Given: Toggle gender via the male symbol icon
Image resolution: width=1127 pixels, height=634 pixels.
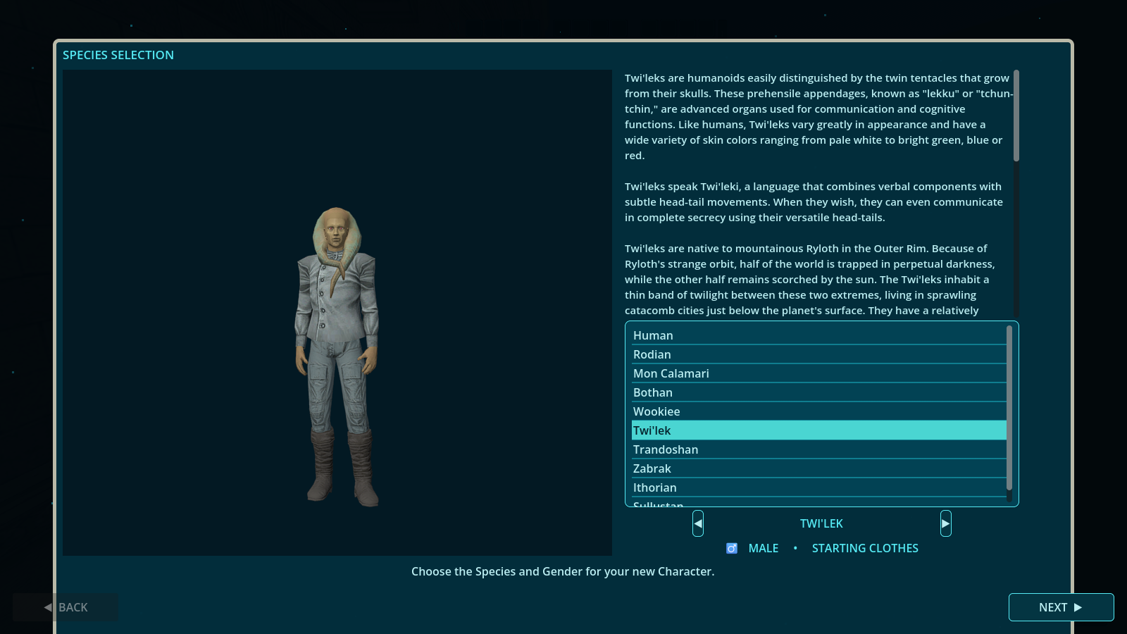Looking at the screenshot, I should tap(732, 548).
